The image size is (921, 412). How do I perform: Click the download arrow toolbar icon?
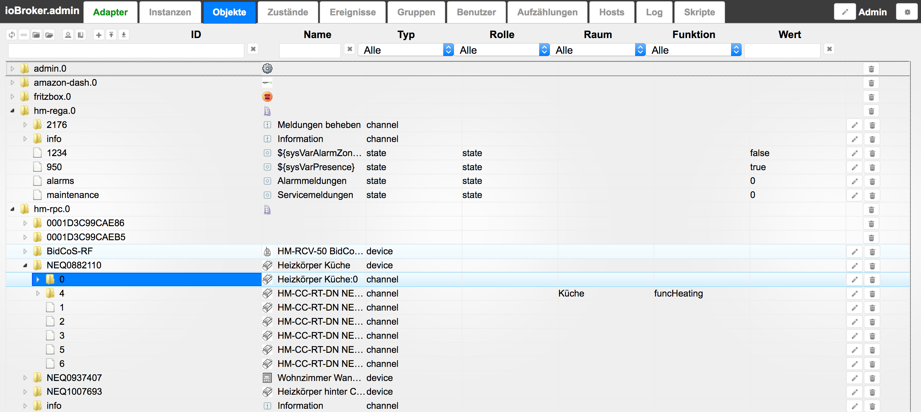tap(124, 35)
